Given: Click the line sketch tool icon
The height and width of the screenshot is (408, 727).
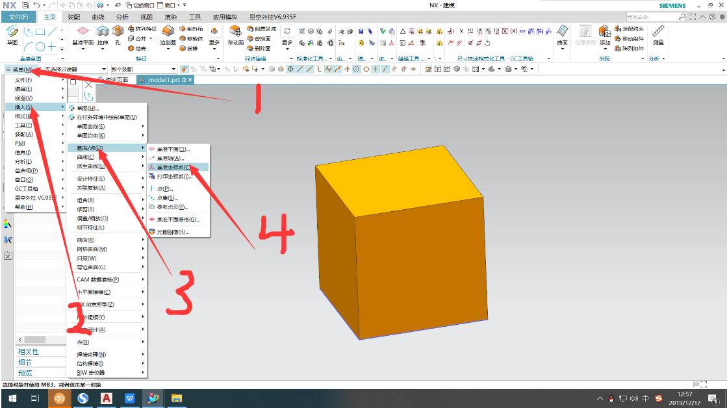Looking at the screenshot, I should point(52,32).
